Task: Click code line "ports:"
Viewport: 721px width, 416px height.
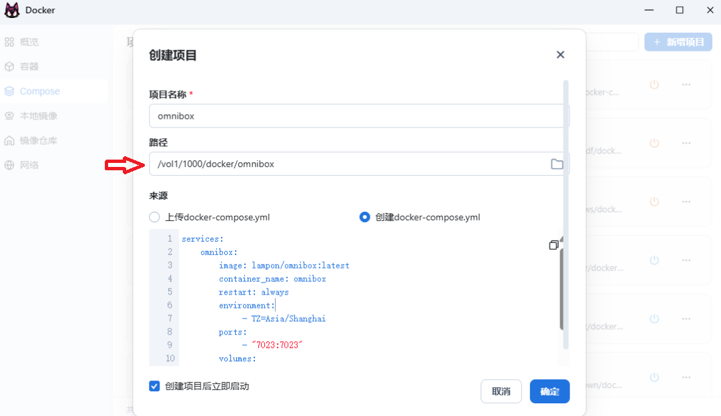Action: (x=233, y=332)
